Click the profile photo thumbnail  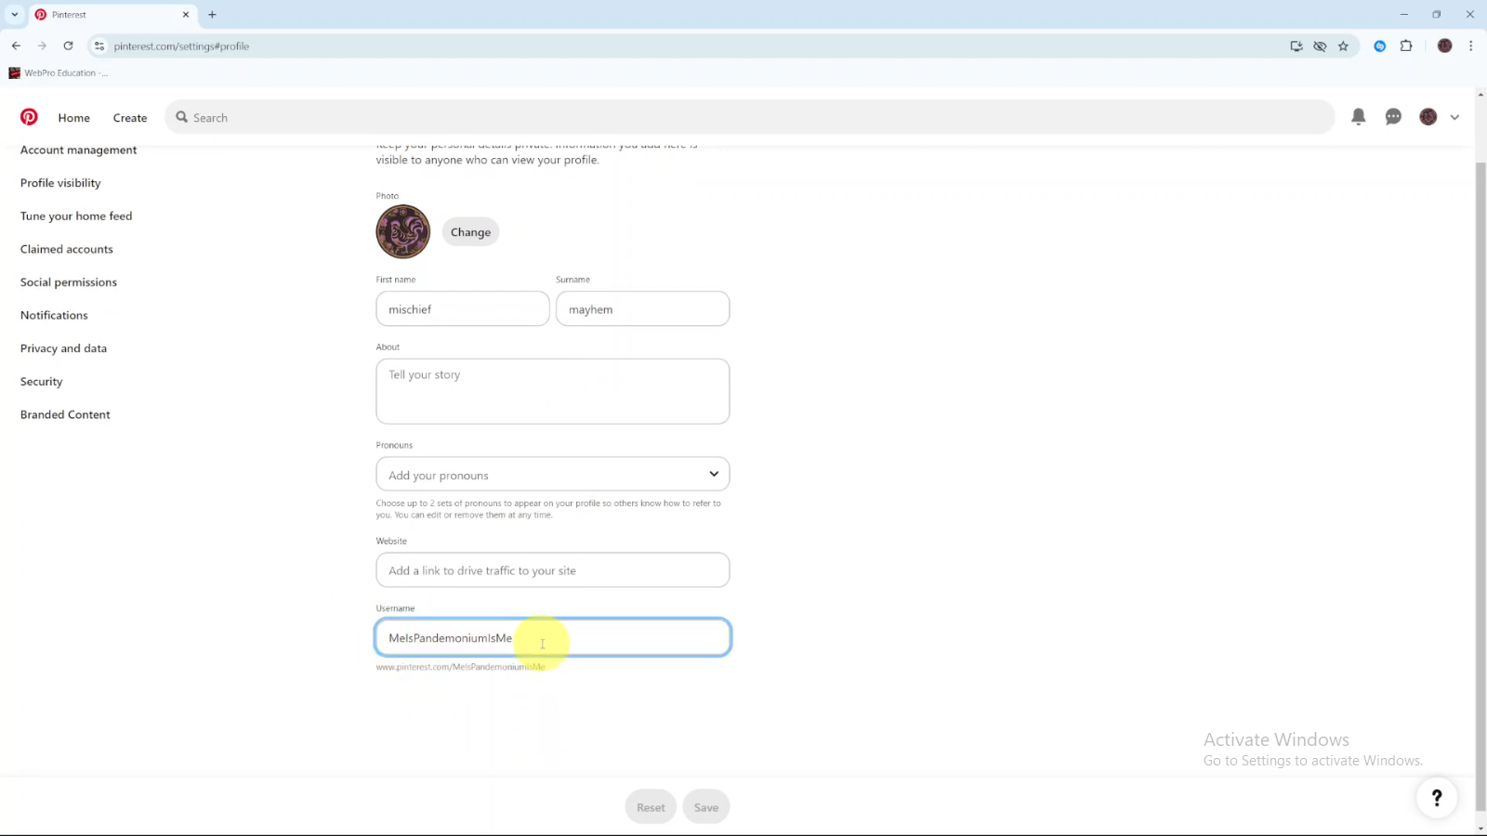pos(402,231)
